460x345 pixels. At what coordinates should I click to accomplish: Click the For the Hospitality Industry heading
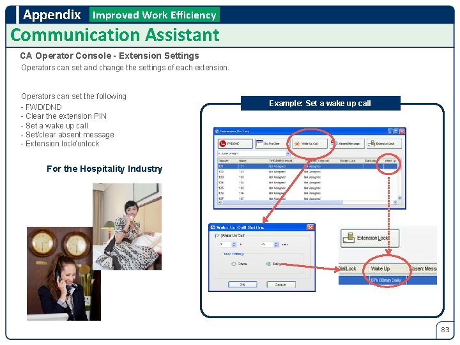click(104, 169)
